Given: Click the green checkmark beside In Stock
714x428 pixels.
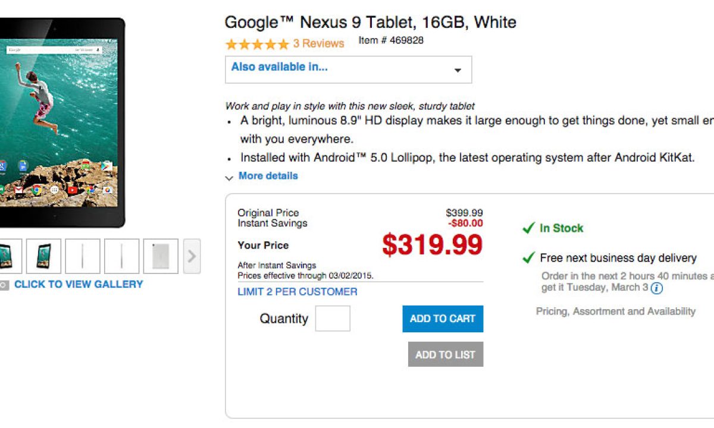Looking at the screenshot, I should pyautogui.click(x=528, y=228).
